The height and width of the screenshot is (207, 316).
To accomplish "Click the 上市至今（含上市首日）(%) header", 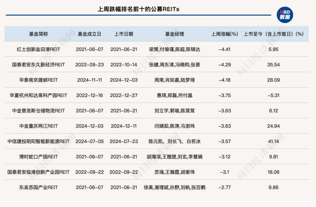I will (274, 34).
